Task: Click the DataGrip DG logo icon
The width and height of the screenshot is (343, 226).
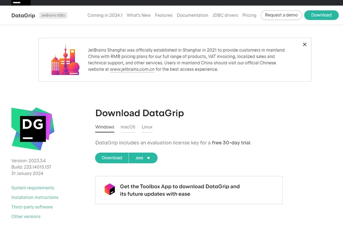Action: coord(33,129)
